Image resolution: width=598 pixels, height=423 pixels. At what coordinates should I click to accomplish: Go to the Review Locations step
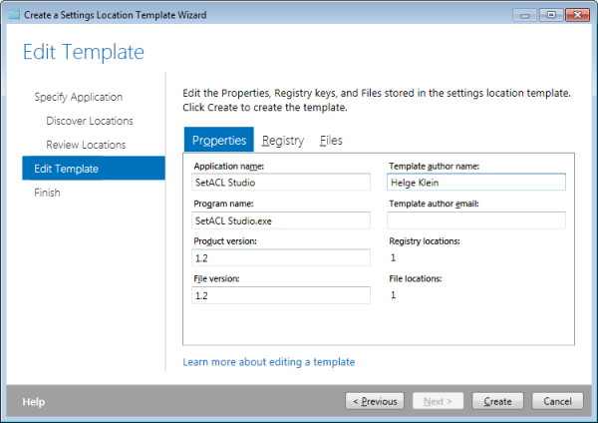(x=86, y=145)
